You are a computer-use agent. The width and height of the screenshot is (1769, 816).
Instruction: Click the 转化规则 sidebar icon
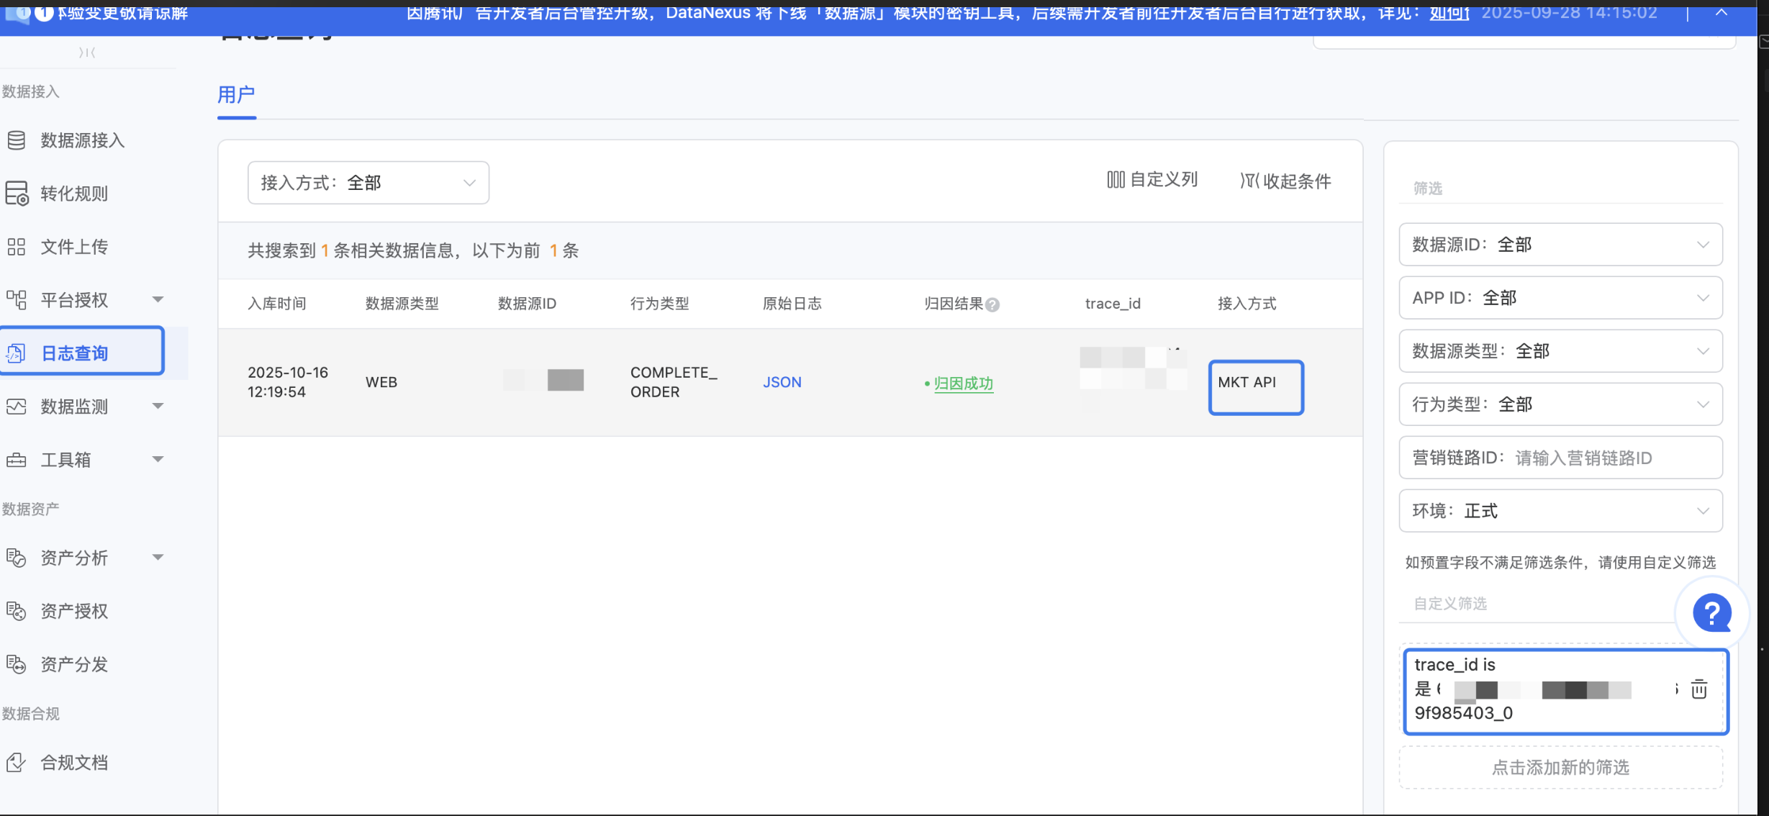17,194
